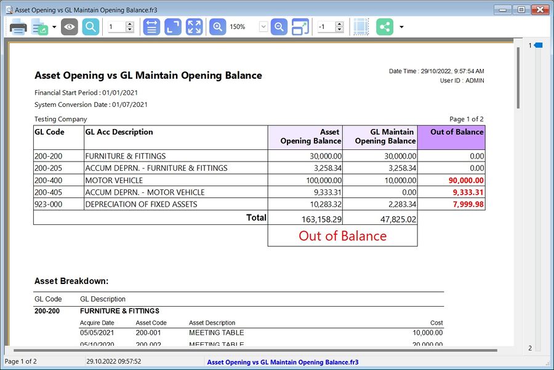
Task: Click the resize window icon
Action: [300, 27]
